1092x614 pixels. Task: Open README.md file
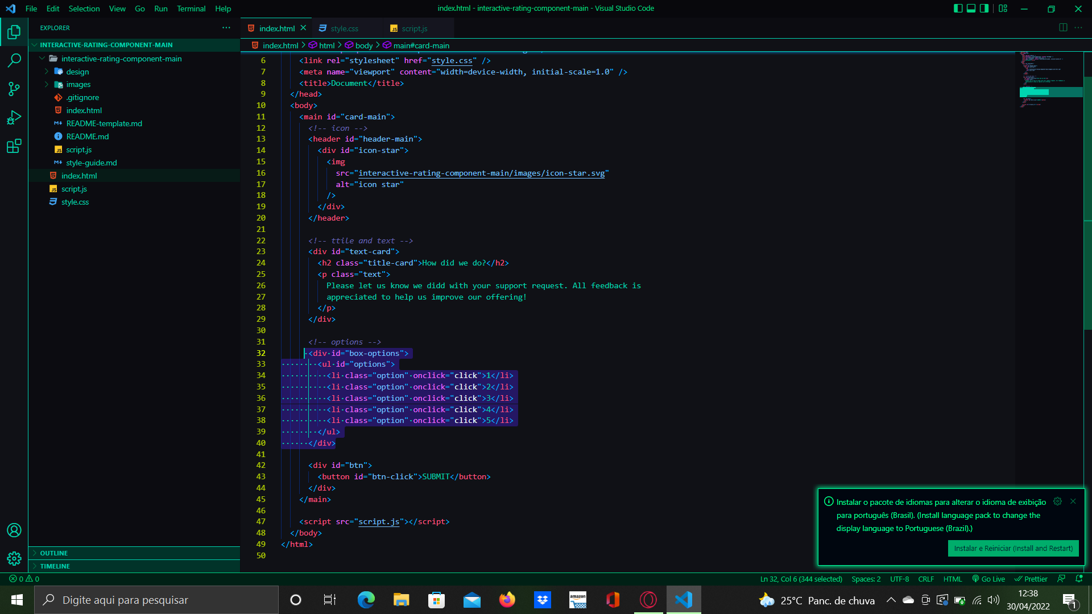tap(134, 136)
